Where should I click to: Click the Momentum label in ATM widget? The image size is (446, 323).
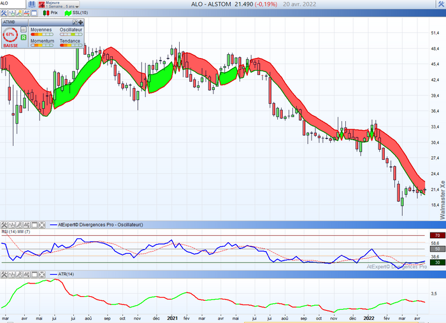[43, 41]
